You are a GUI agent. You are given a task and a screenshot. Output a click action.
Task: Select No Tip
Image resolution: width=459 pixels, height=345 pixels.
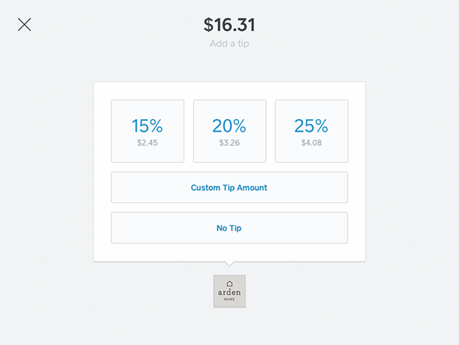pyautogui.click(x=229, y=227)
